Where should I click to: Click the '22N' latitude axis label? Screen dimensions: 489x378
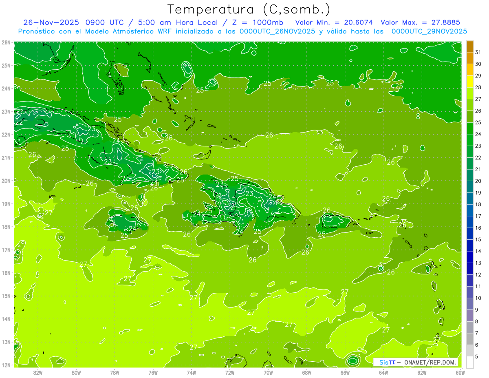click(6, 135)
